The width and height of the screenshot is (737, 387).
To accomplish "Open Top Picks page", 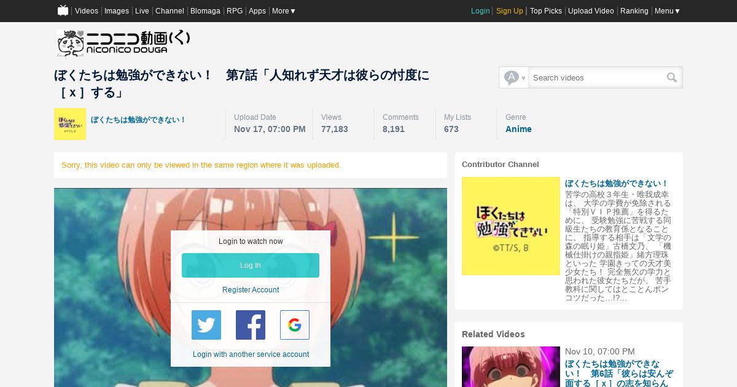I will (x=546, y=11).
